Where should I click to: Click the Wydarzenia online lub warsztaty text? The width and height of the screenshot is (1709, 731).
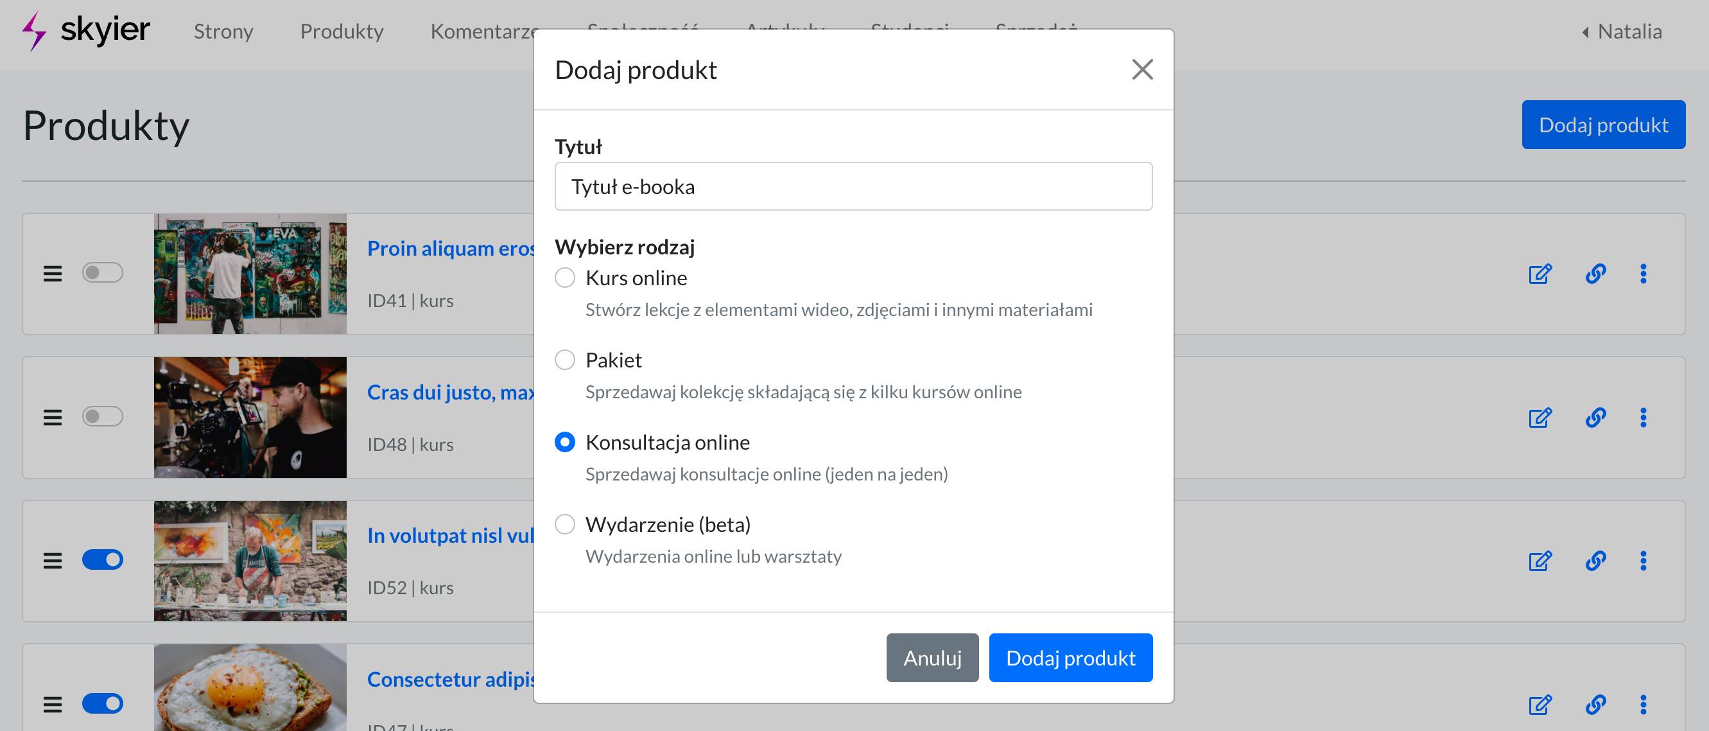pyautogui.click(x=713, y=556)
